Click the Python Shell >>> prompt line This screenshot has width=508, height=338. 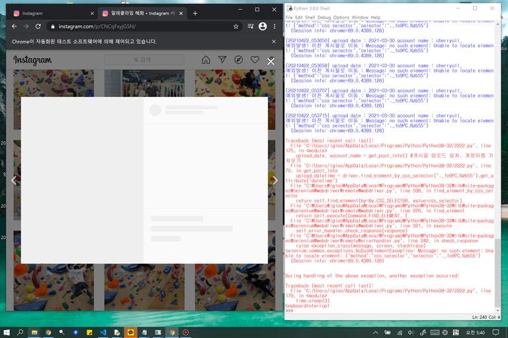click(289, 311)
